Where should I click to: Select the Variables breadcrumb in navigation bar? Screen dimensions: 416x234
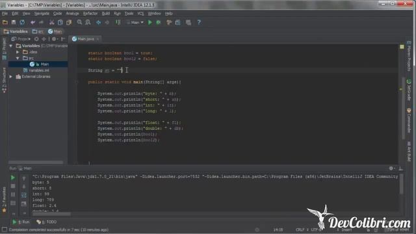(16, 32)
